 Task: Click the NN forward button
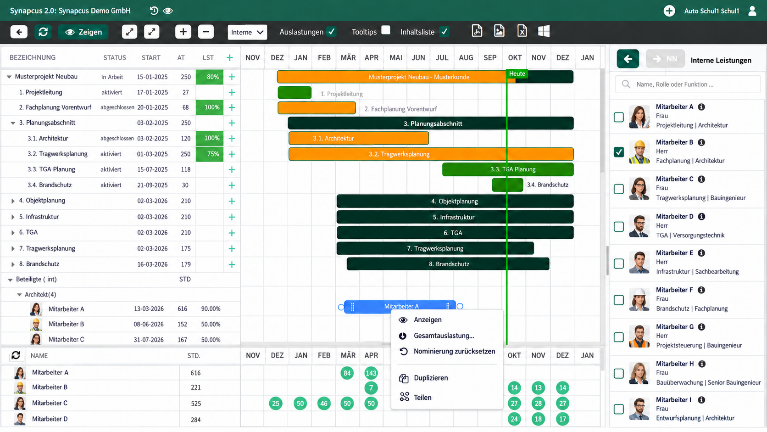665,59
